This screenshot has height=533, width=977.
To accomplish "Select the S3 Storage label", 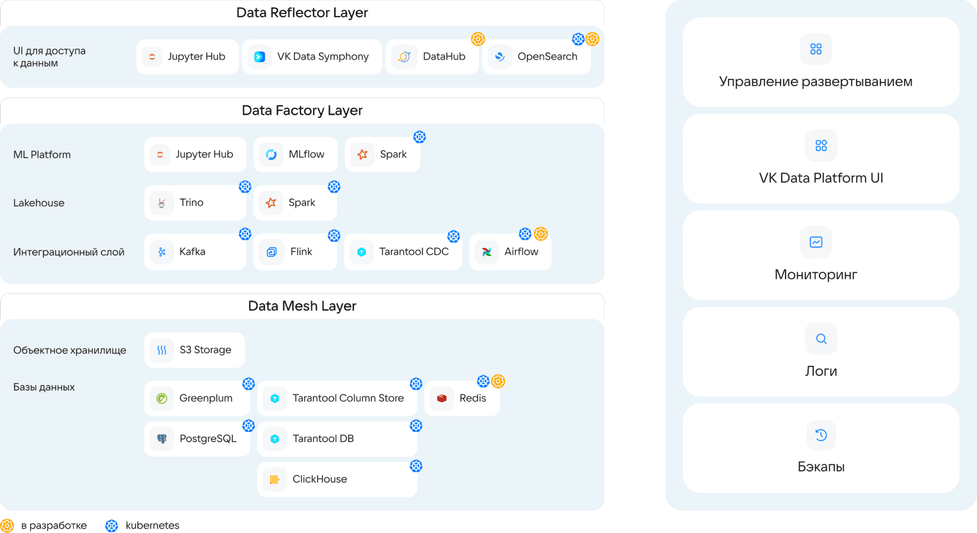I will coord(206,350).
